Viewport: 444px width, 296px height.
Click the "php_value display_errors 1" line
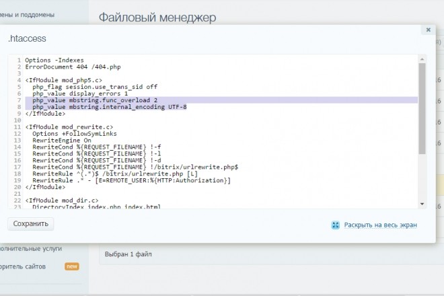80,94
